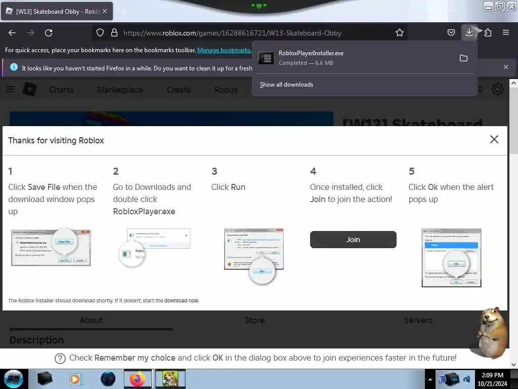Click the forward navigation arrow
The width and height of the screenshot is (518, 389).
pos(30,33)
